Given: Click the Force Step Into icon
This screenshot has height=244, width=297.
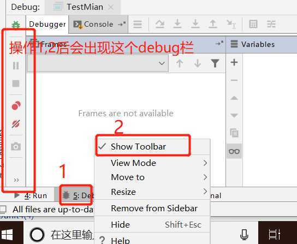Looking at the screenshot, I should 195,24.
